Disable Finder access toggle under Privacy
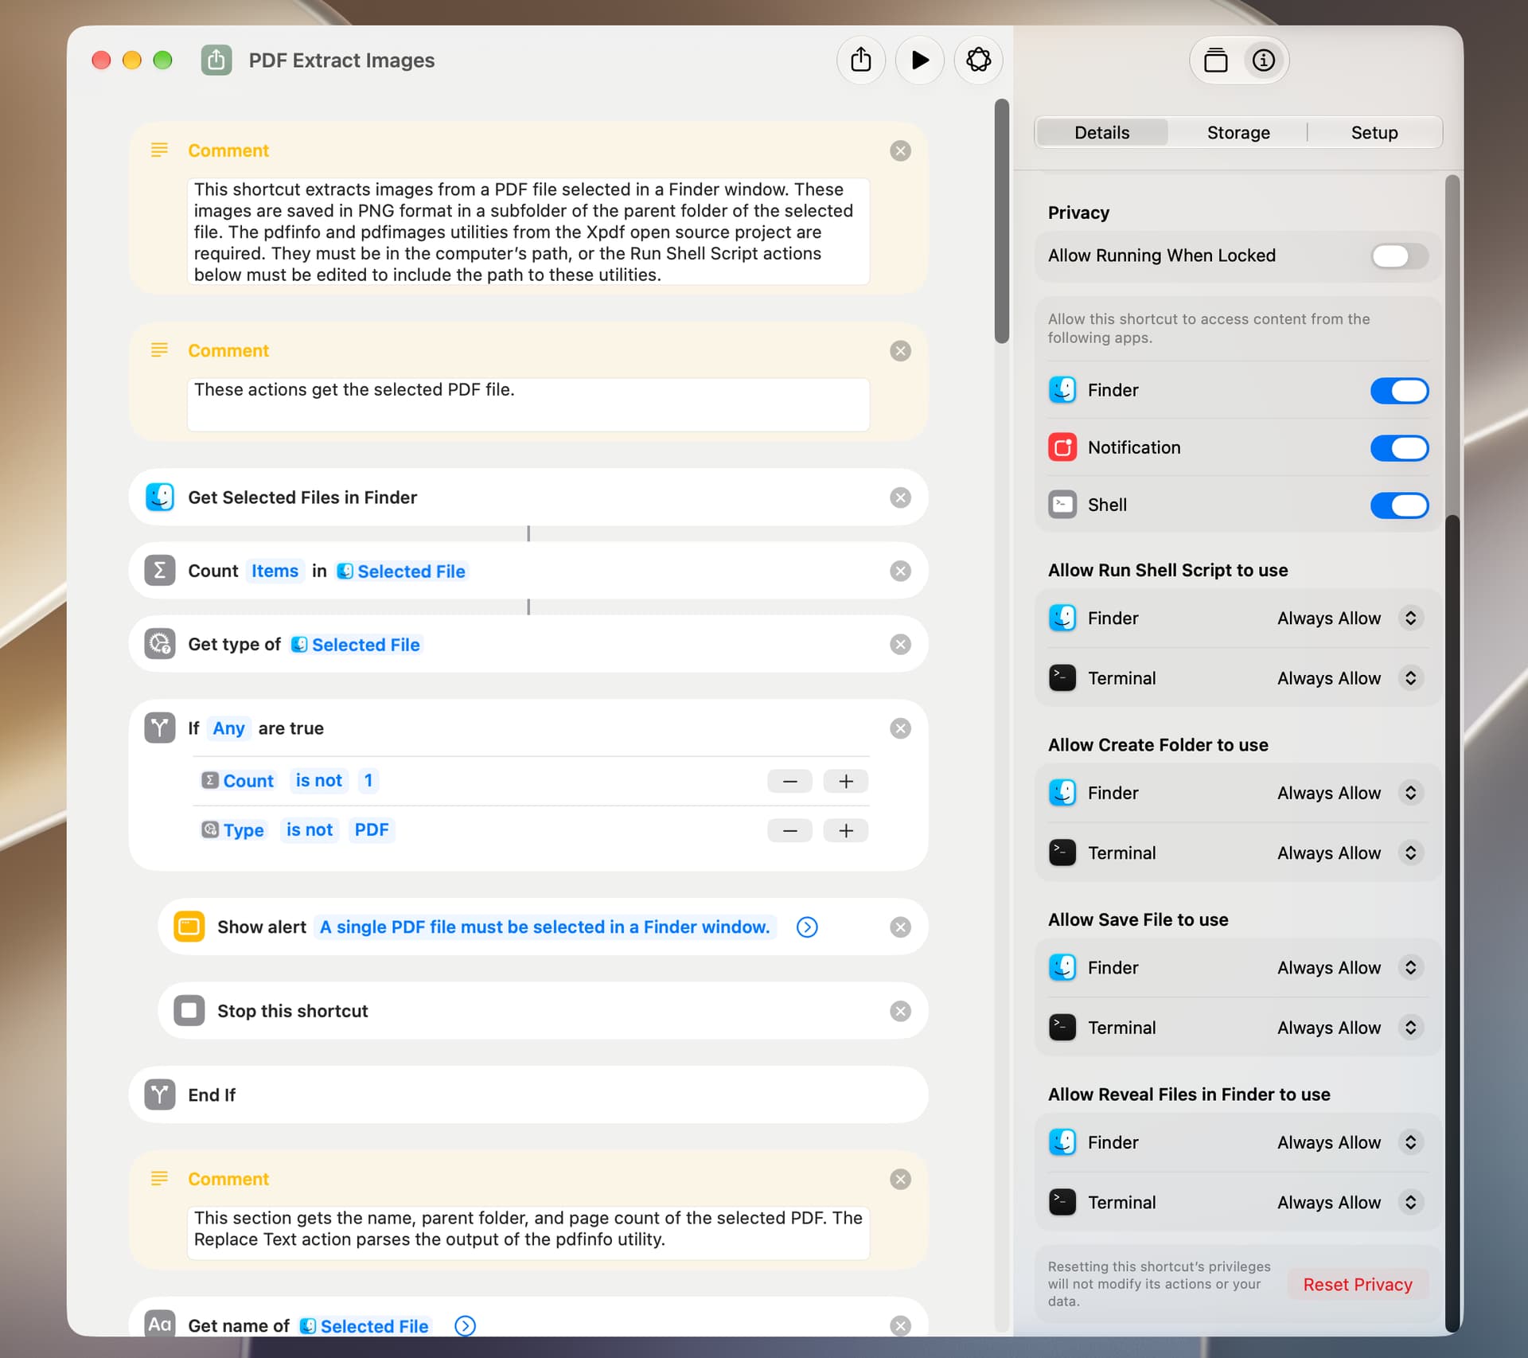The image size is (1528, 1358). click(x=1399, y=391)
